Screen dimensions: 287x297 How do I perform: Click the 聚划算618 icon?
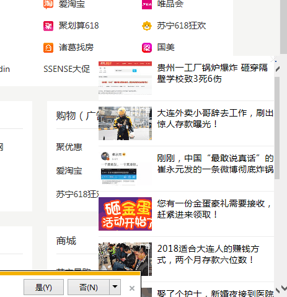(48, 26)
